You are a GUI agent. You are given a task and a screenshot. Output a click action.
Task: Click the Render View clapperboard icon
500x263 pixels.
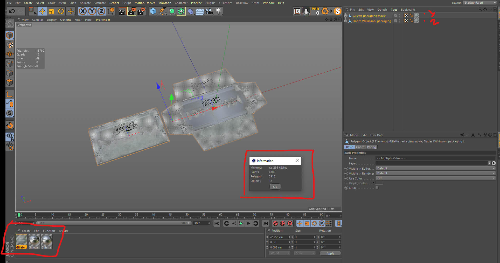tap(122, 11)
